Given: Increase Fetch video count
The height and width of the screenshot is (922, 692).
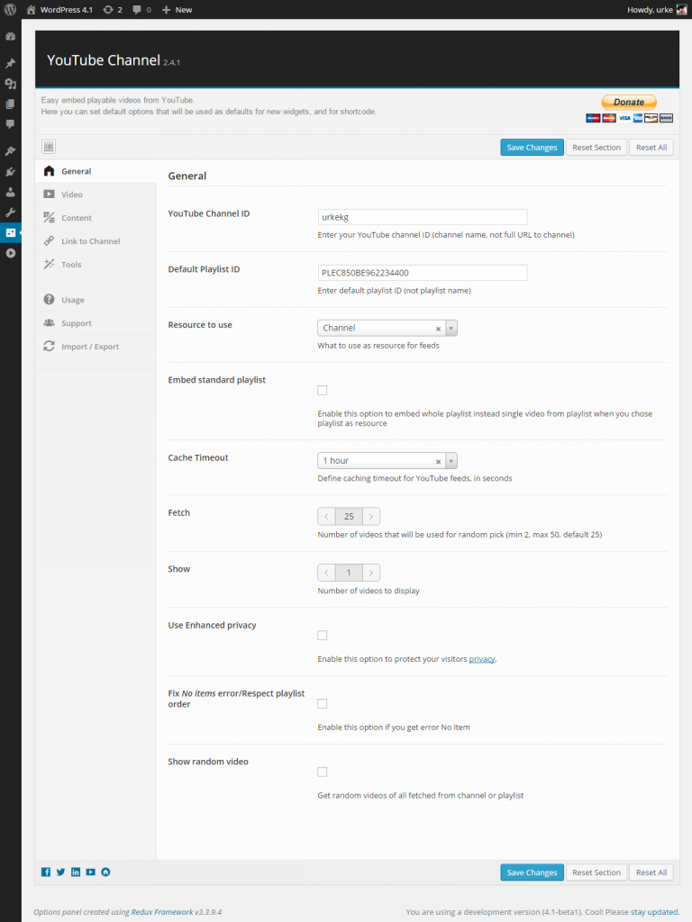Looking at the screenshot, I should point(371,516).
